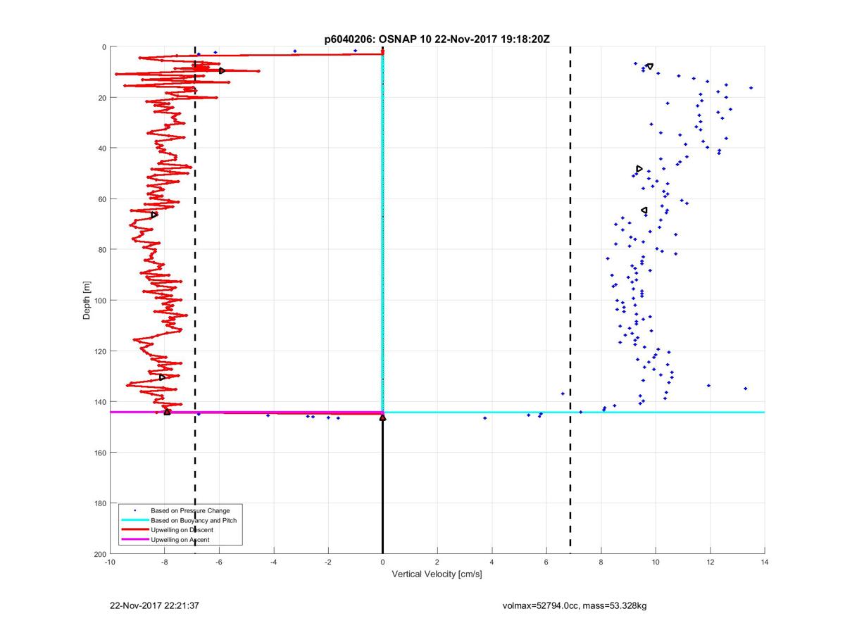Screen dimensions: 845x623
Task: Click triangle marker among blue dots near 48 m
Action: 639,169
